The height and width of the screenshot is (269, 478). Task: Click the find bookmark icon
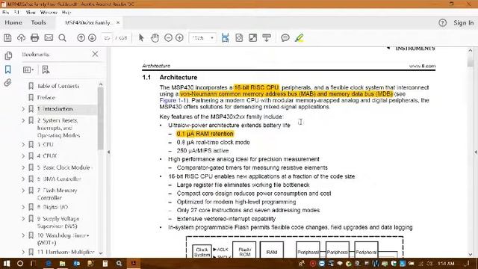(46, 69)
